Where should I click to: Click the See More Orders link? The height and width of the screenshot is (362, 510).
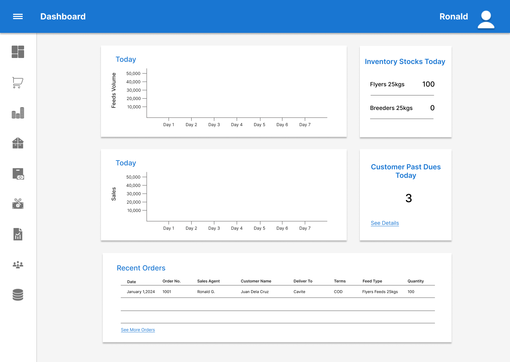click(138, 330)
